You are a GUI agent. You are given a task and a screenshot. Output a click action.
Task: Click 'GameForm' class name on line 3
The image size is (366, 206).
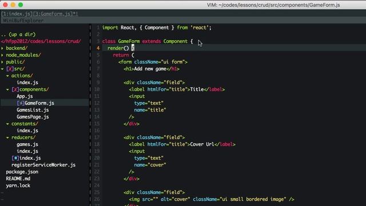tap(129, 41)
